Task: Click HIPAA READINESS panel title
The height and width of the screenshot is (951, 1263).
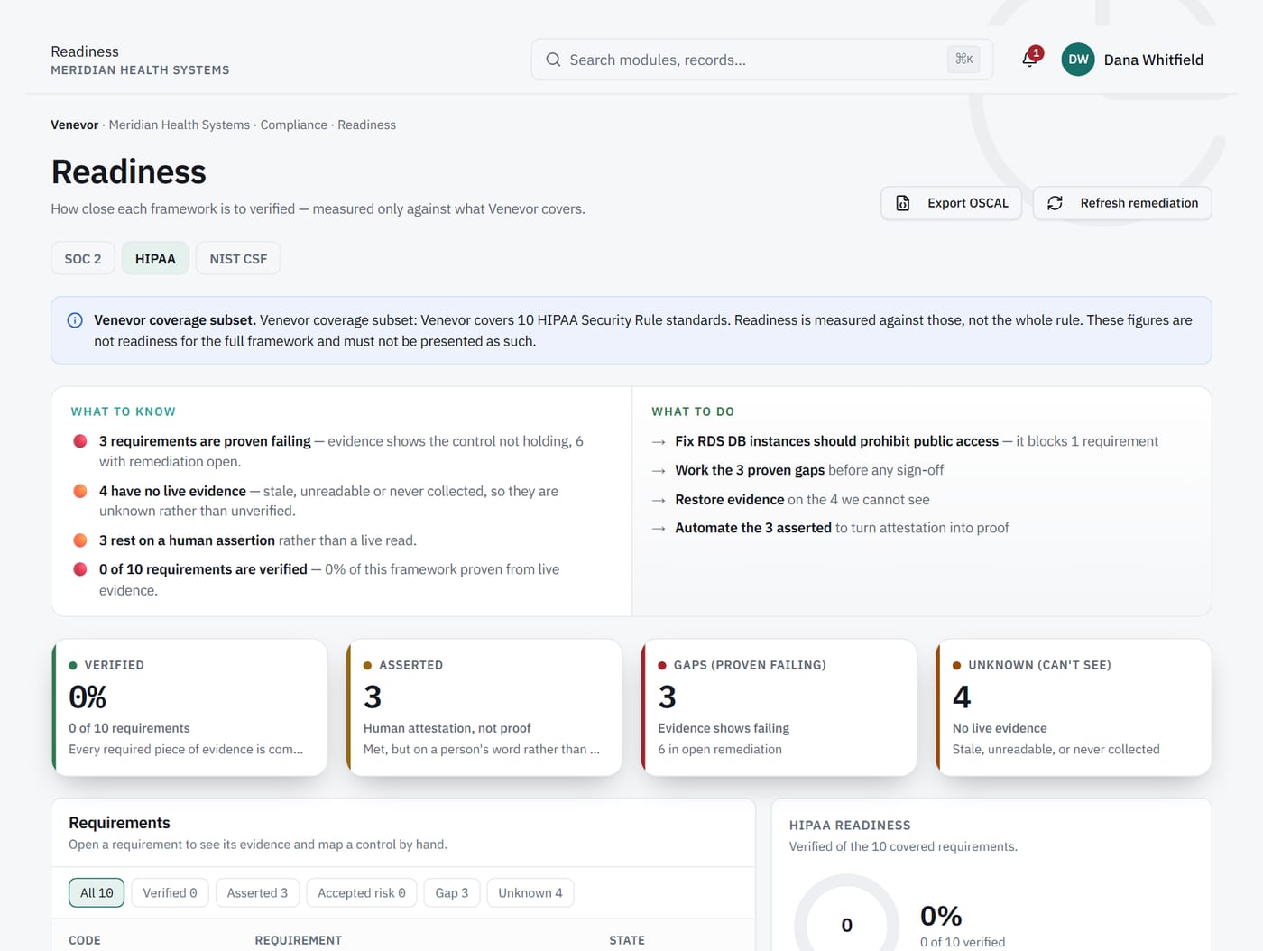Action: pos(850,826)
